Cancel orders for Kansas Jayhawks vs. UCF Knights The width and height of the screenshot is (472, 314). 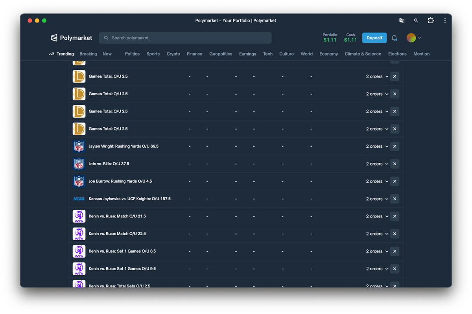click(395, 199)
